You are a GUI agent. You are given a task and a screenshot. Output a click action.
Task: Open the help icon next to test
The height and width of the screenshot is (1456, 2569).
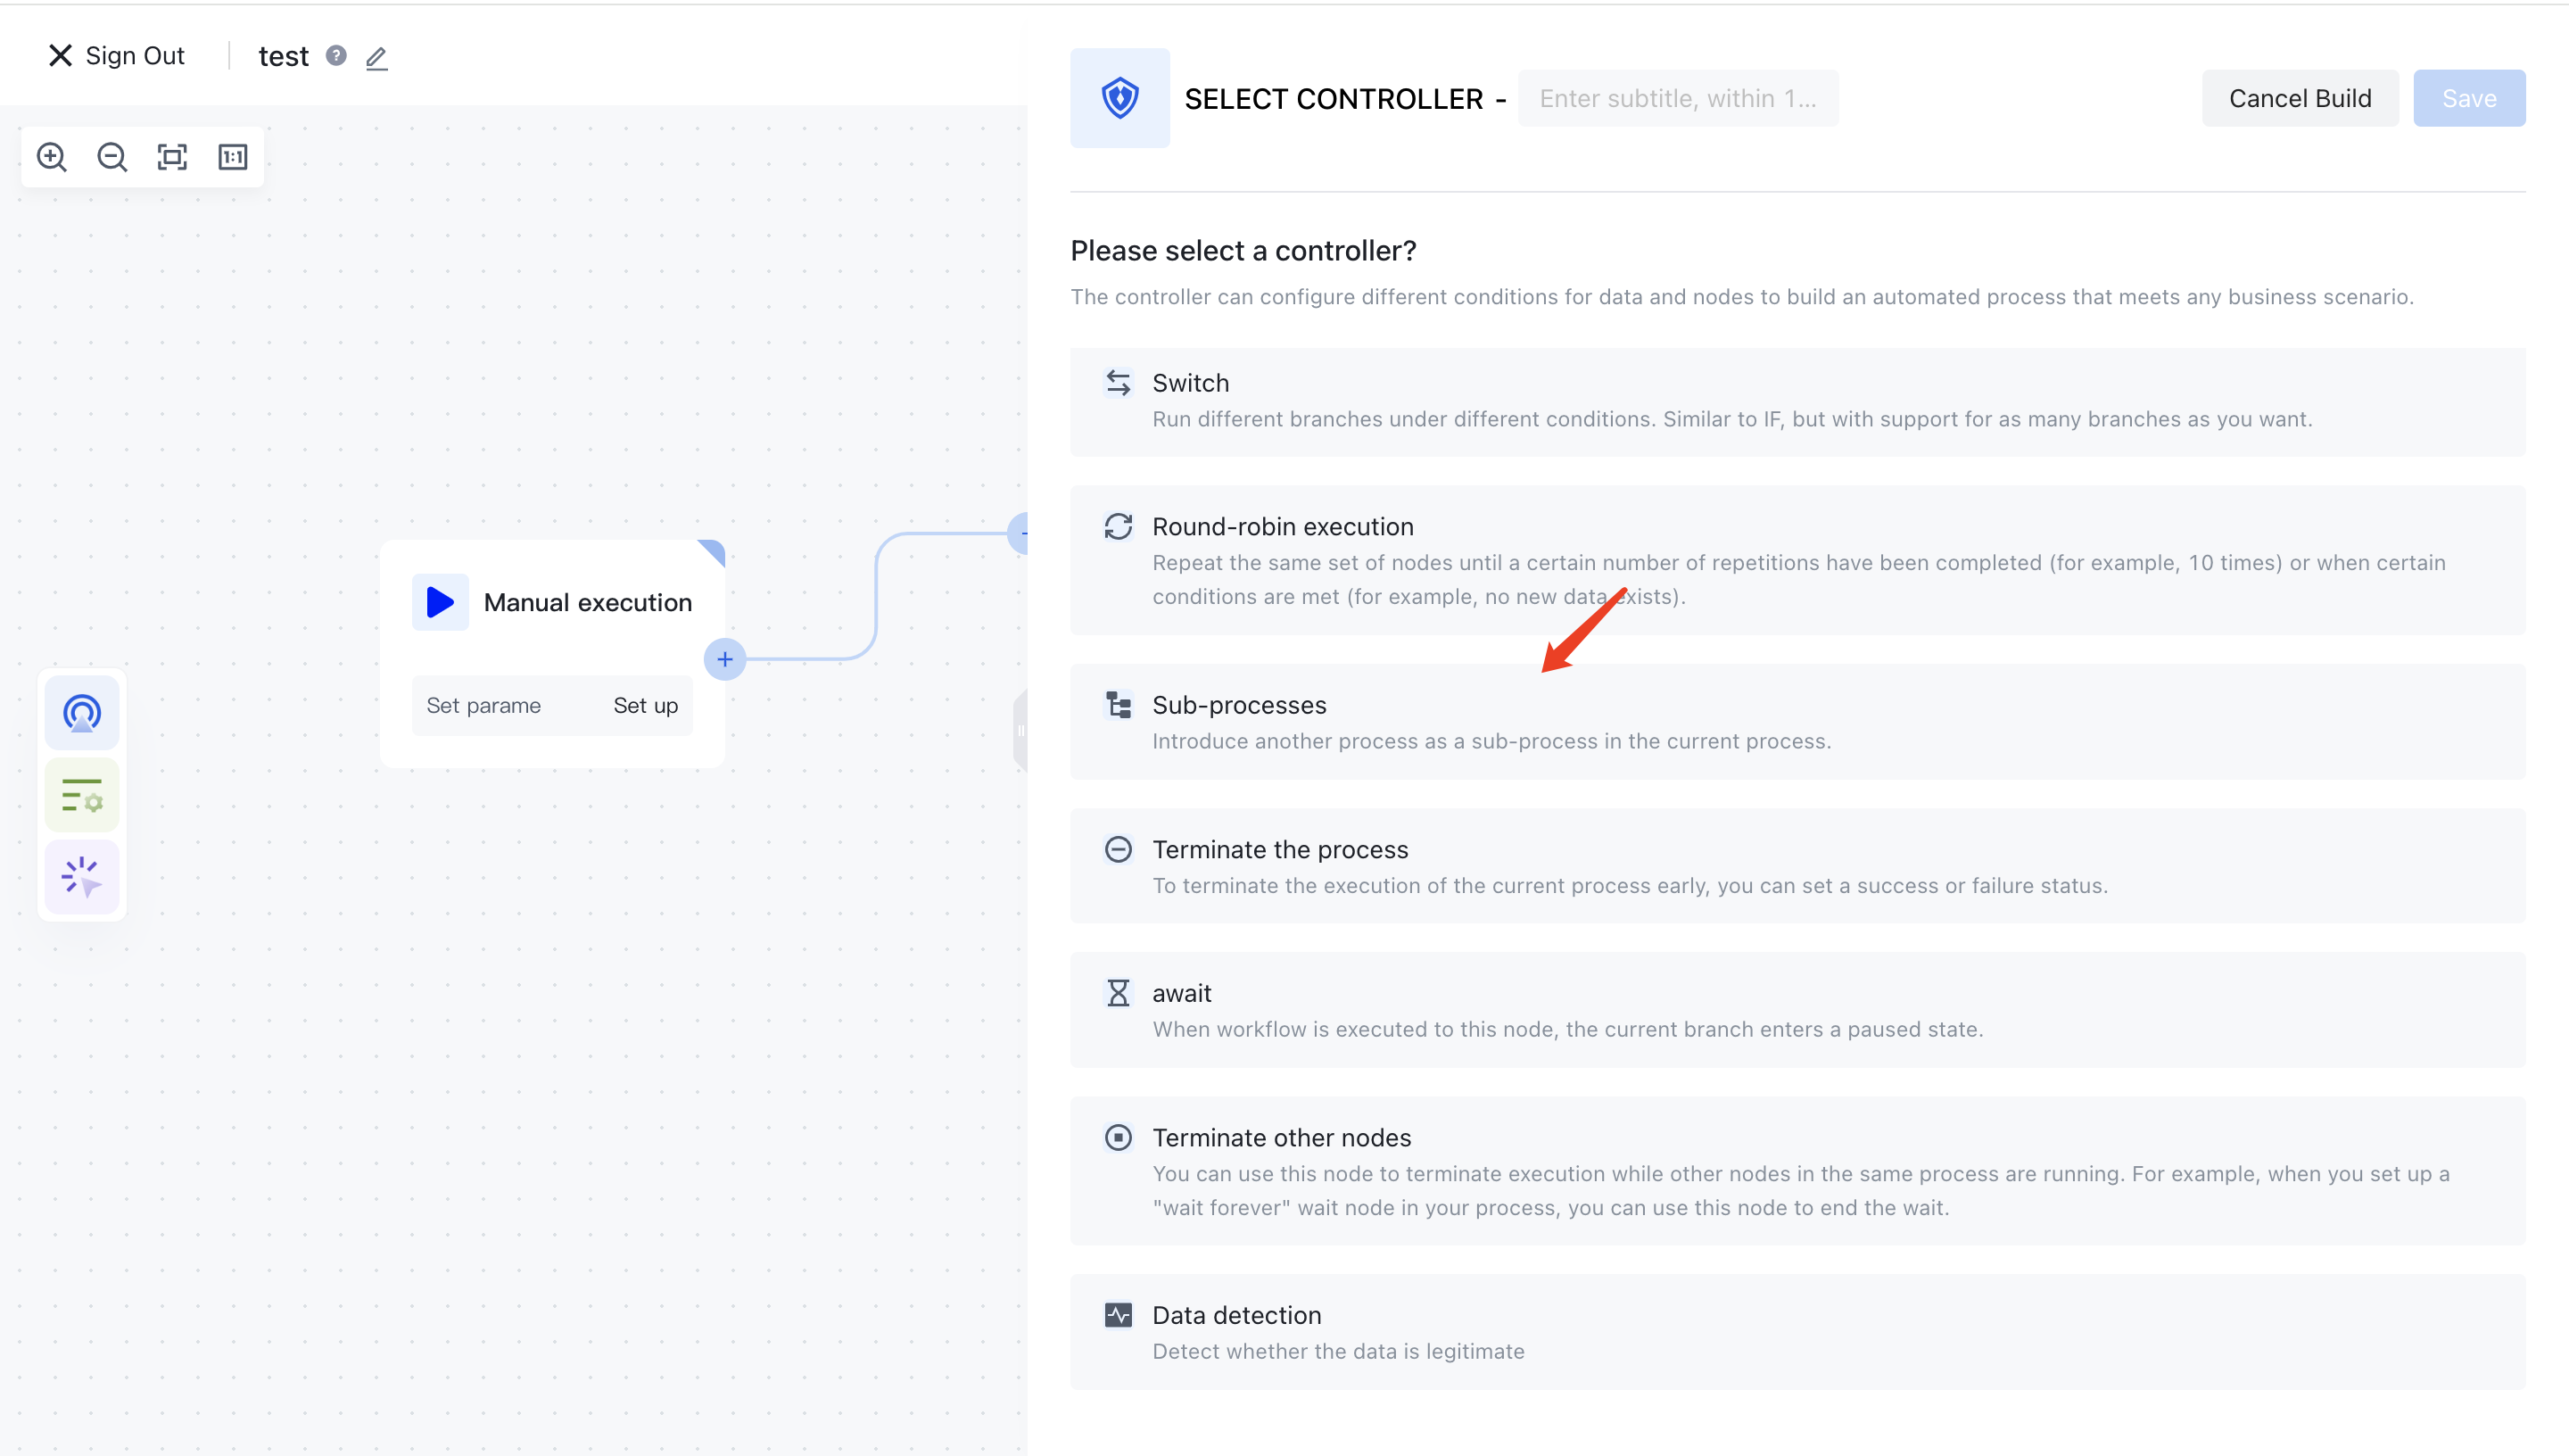pos(337,56)
